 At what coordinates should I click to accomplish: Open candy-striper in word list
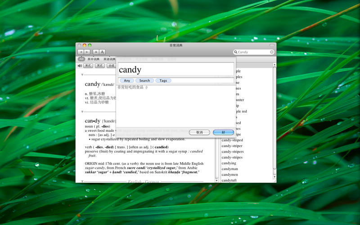[232, 146]
